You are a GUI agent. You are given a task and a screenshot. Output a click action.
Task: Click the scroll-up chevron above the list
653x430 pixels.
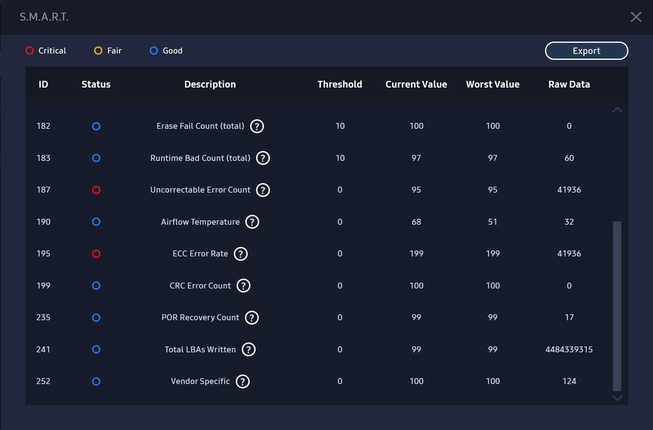[617, 110]
